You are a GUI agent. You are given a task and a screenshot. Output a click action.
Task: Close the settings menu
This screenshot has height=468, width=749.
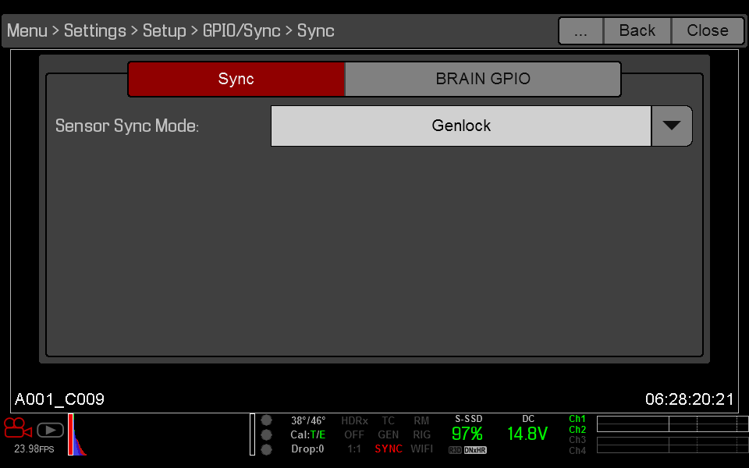(x=707, y=30)
